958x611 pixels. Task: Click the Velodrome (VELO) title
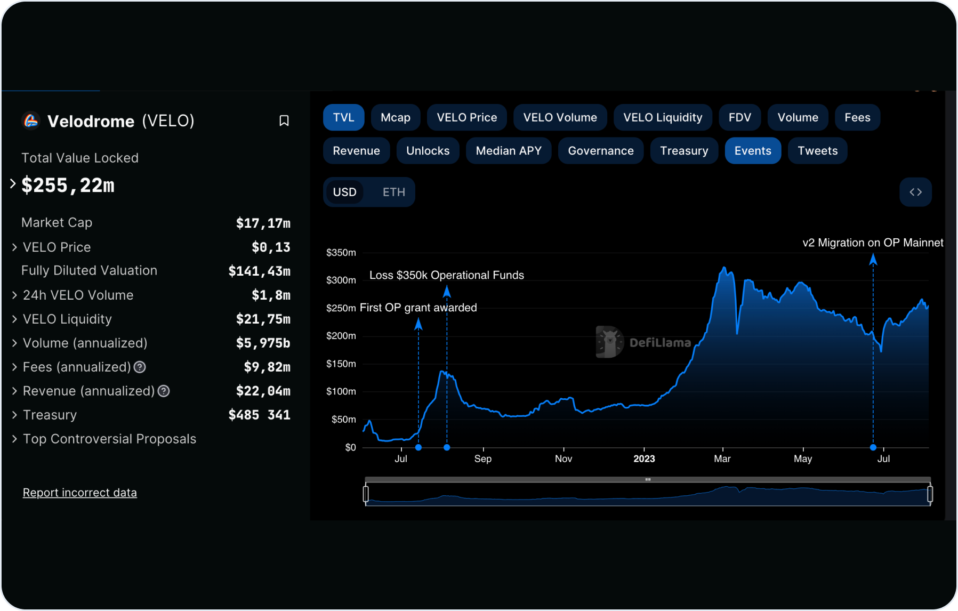pos(121,121)
